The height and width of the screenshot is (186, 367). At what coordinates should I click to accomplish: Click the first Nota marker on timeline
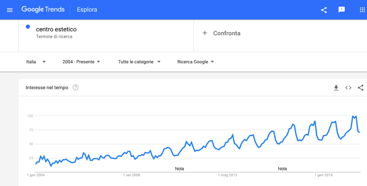coord(180,169)
